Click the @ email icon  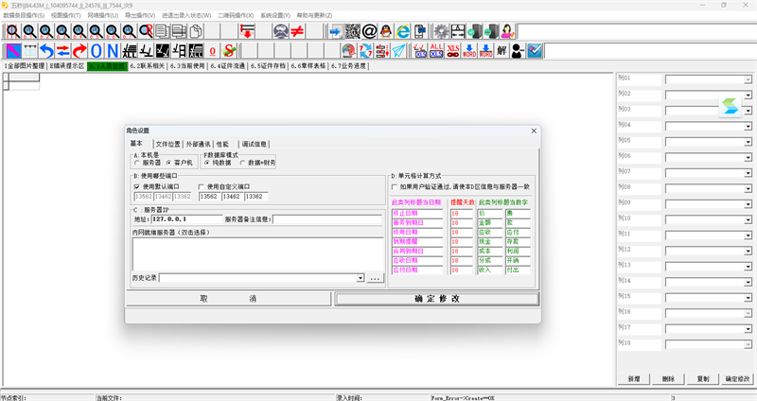coord(370,31)
